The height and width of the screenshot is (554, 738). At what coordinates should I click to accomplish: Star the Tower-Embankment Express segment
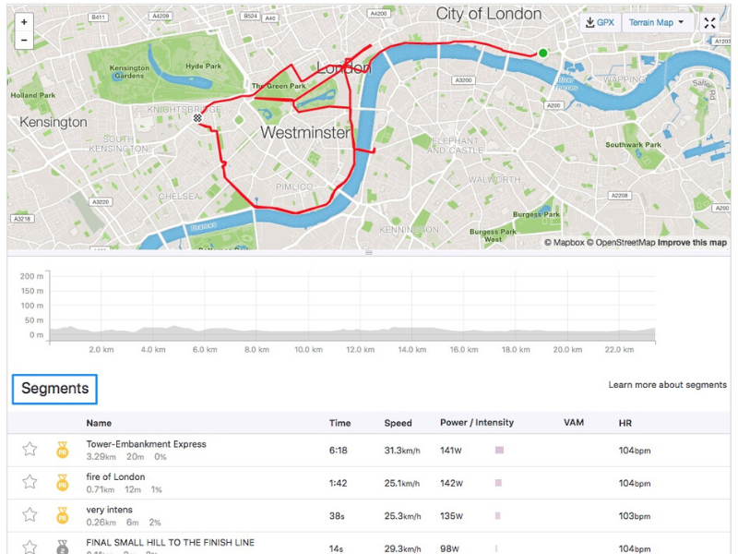pyautogui.click(x=30, y=450)
